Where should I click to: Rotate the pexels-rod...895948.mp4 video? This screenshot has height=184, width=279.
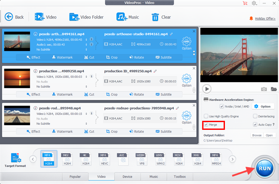[136, 132]
